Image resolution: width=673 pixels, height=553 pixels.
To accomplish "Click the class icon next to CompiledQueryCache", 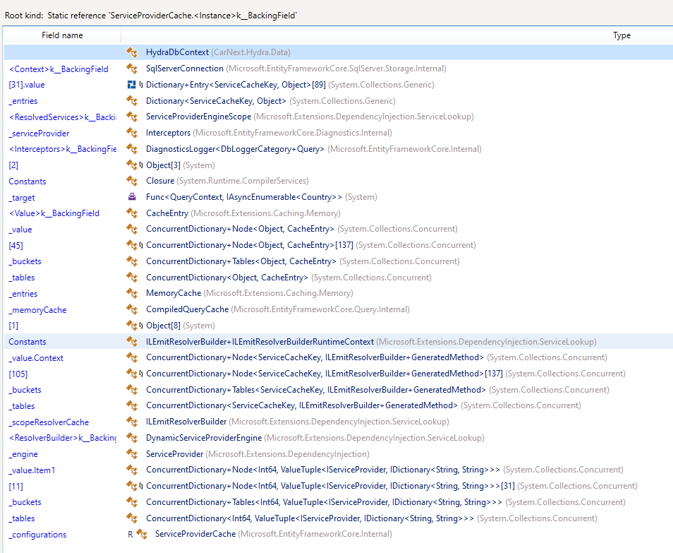I will pyautogui.click(x=134, y=309).
